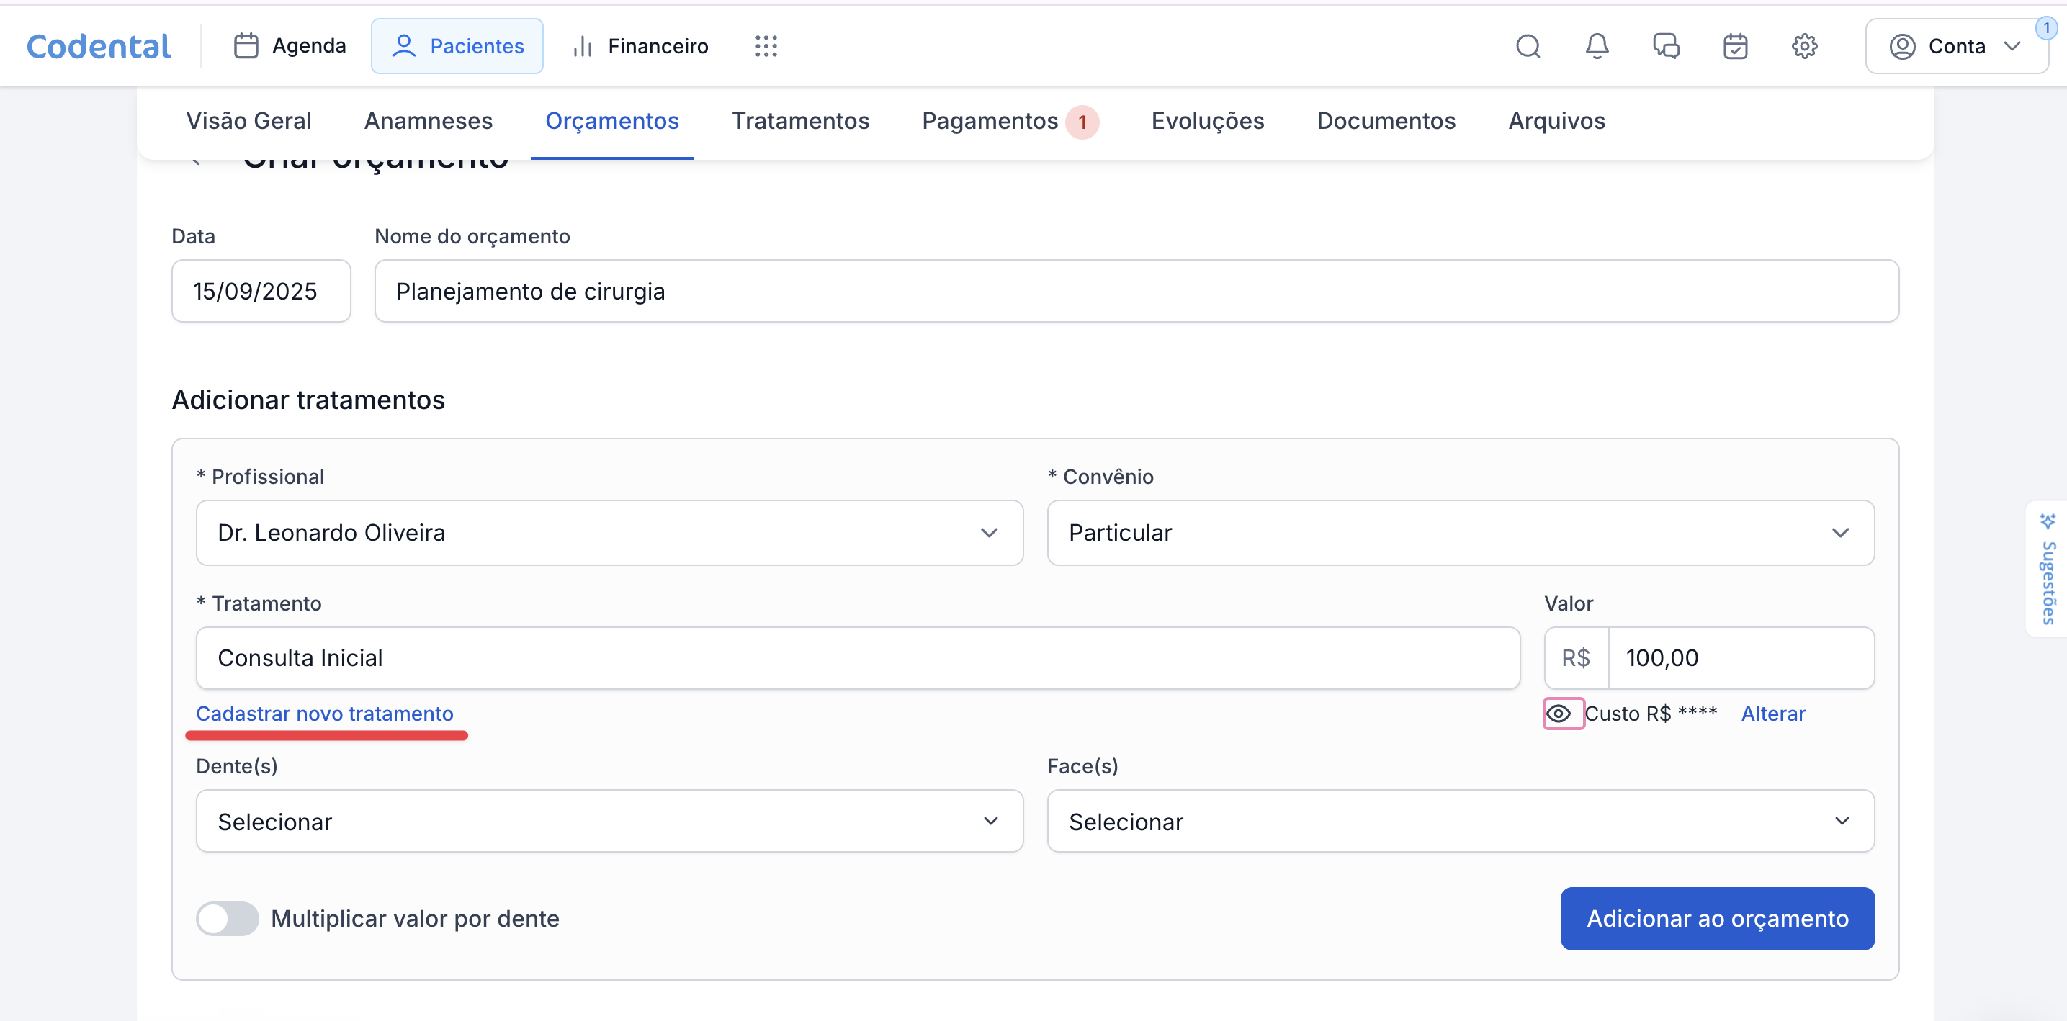
Task: Click the Alterar cost link
Action: pos(1772,714)
